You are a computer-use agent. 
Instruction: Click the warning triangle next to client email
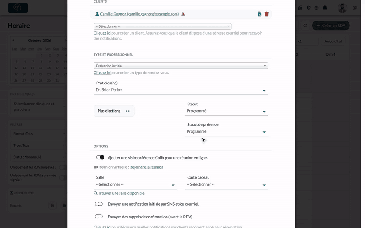pyautogui.click(x=183, y=14)
